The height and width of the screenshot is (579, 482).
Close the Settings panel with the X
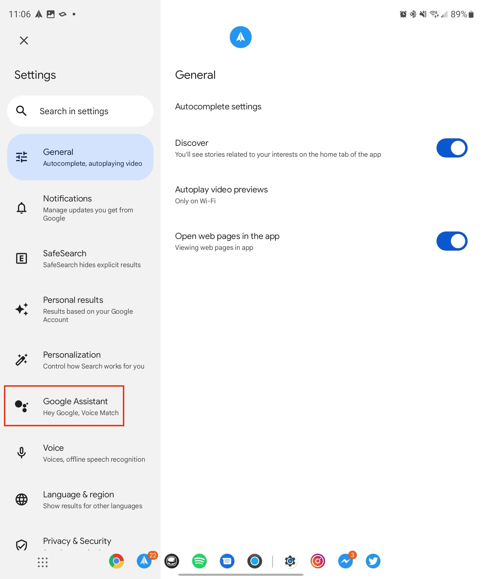(24, 40)
